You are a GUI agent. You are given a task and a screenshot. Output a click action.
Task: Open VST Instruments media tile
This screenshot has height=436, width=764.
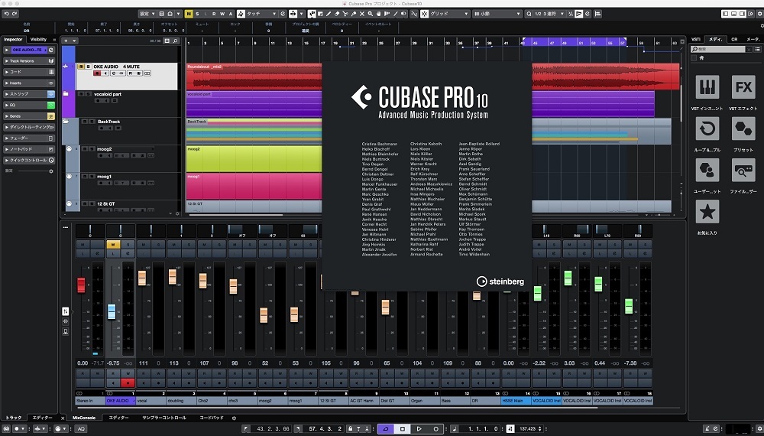(707, 87)
